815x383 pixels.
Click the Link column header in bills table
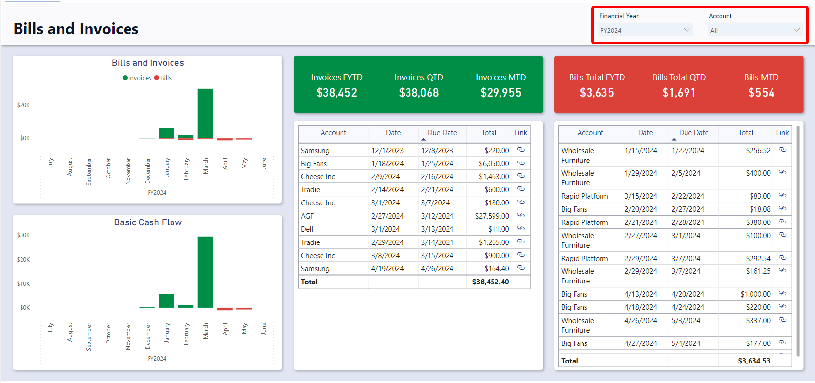tap(782, 133)
